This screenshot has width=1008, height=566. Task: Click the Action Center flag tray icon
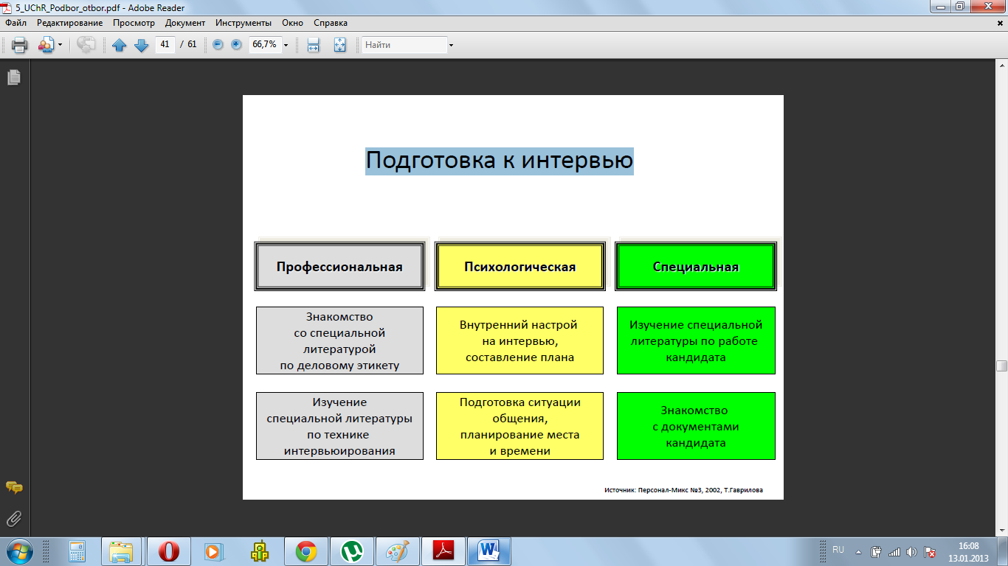point(930,551)
